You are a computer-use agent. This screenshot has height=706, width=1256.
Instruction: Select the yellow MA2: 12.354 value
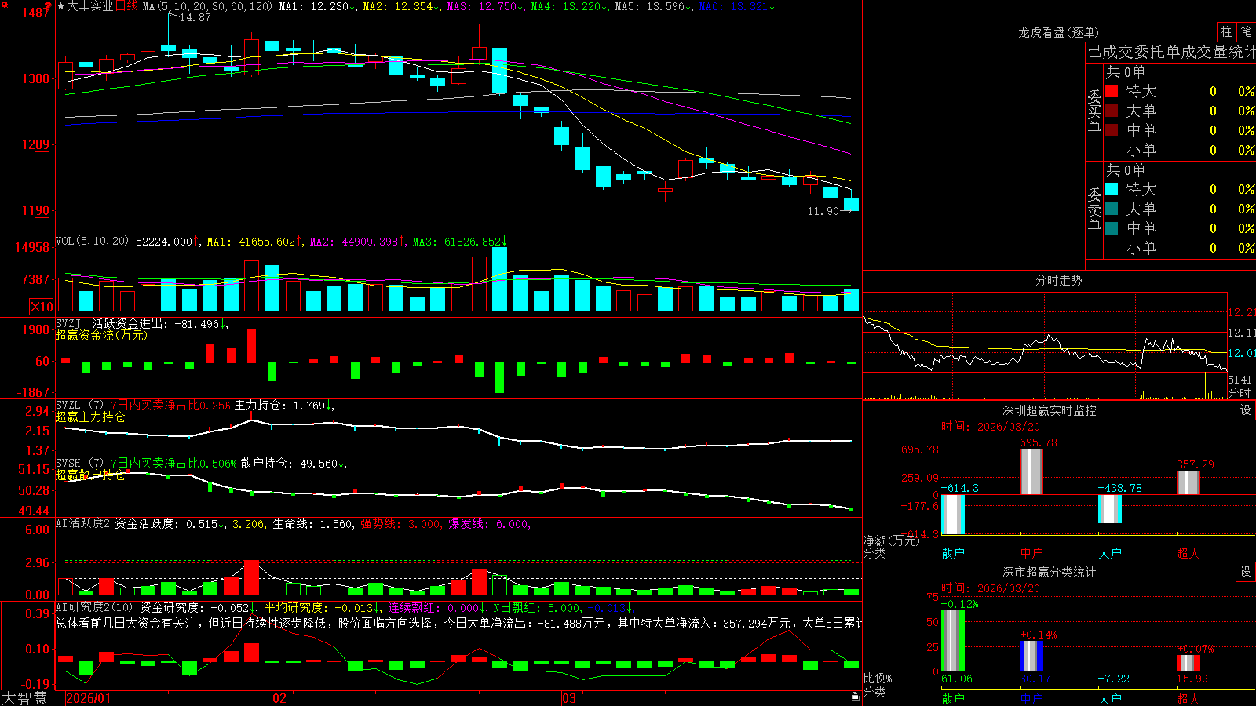coord(398,6)
